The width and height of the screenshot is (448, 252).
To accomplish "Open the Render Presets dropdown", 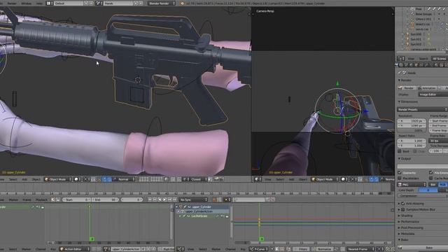I will (422, 109).
